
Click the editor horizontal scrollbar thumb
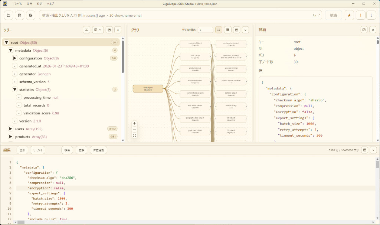(x=21, y=222)
